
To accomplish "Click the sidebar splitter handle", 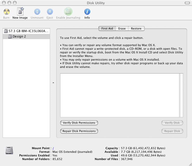I will click(x=53, y=83).
